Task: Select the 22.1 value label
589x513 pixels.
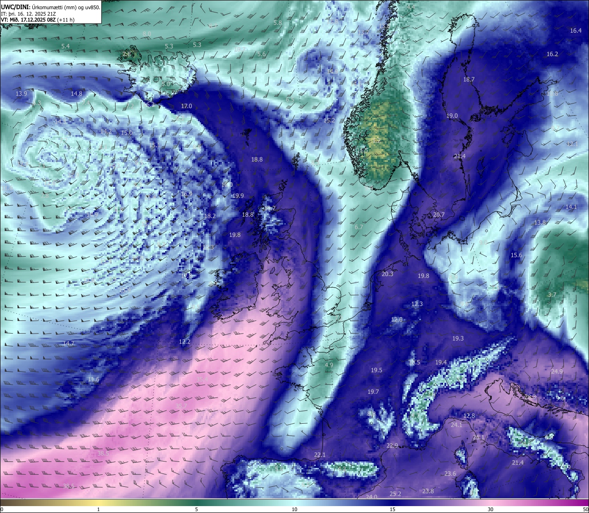Action: pos(320,455)
